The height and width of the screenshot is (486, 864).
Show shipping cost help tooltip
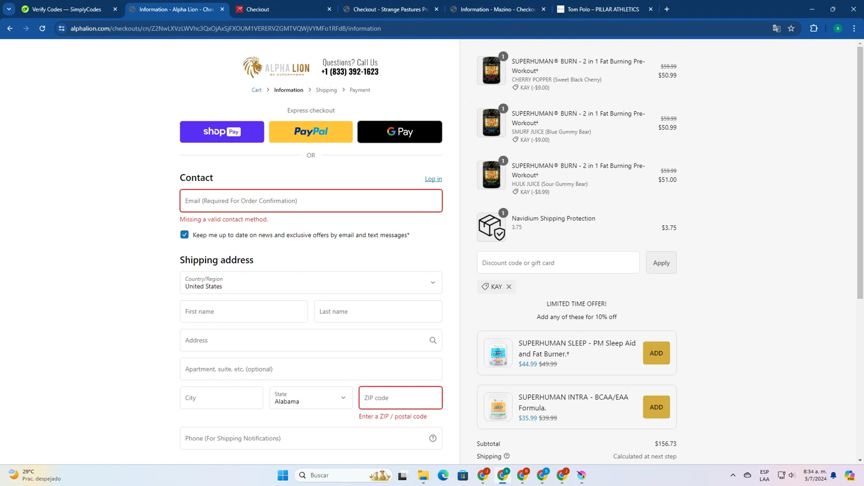click(x=507, y=456)
